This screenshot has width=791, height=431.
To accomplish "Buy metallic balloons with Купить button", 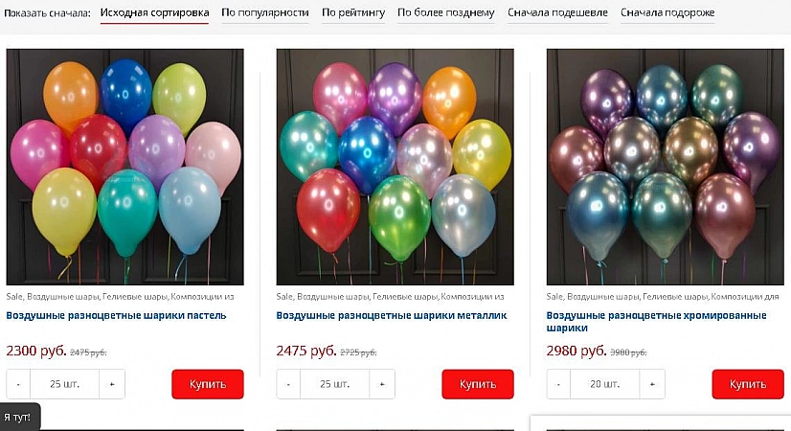I will click(478, 384).
